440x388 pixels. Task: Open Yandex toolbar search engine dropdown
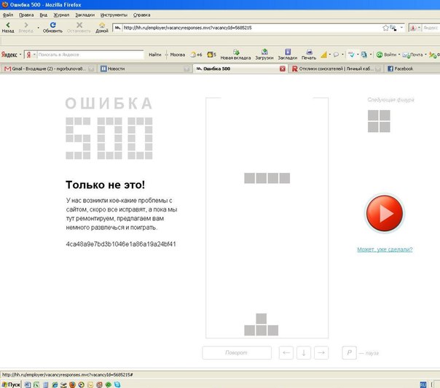[x=34, y=54]
